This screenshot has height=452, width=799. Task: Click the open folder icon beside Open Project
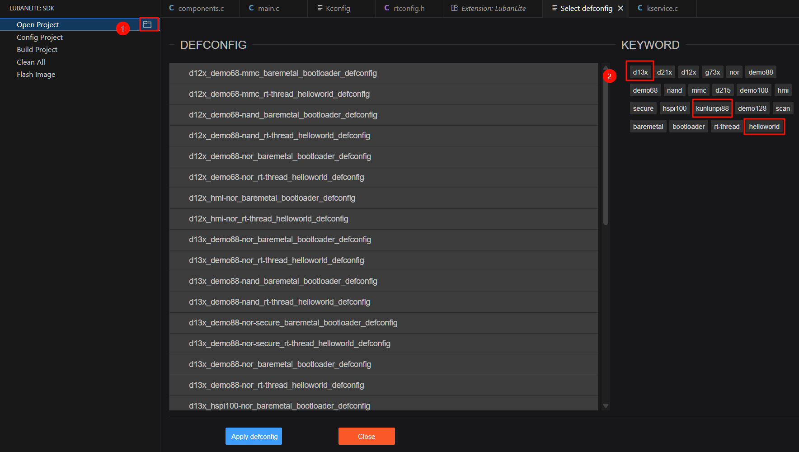147,24
